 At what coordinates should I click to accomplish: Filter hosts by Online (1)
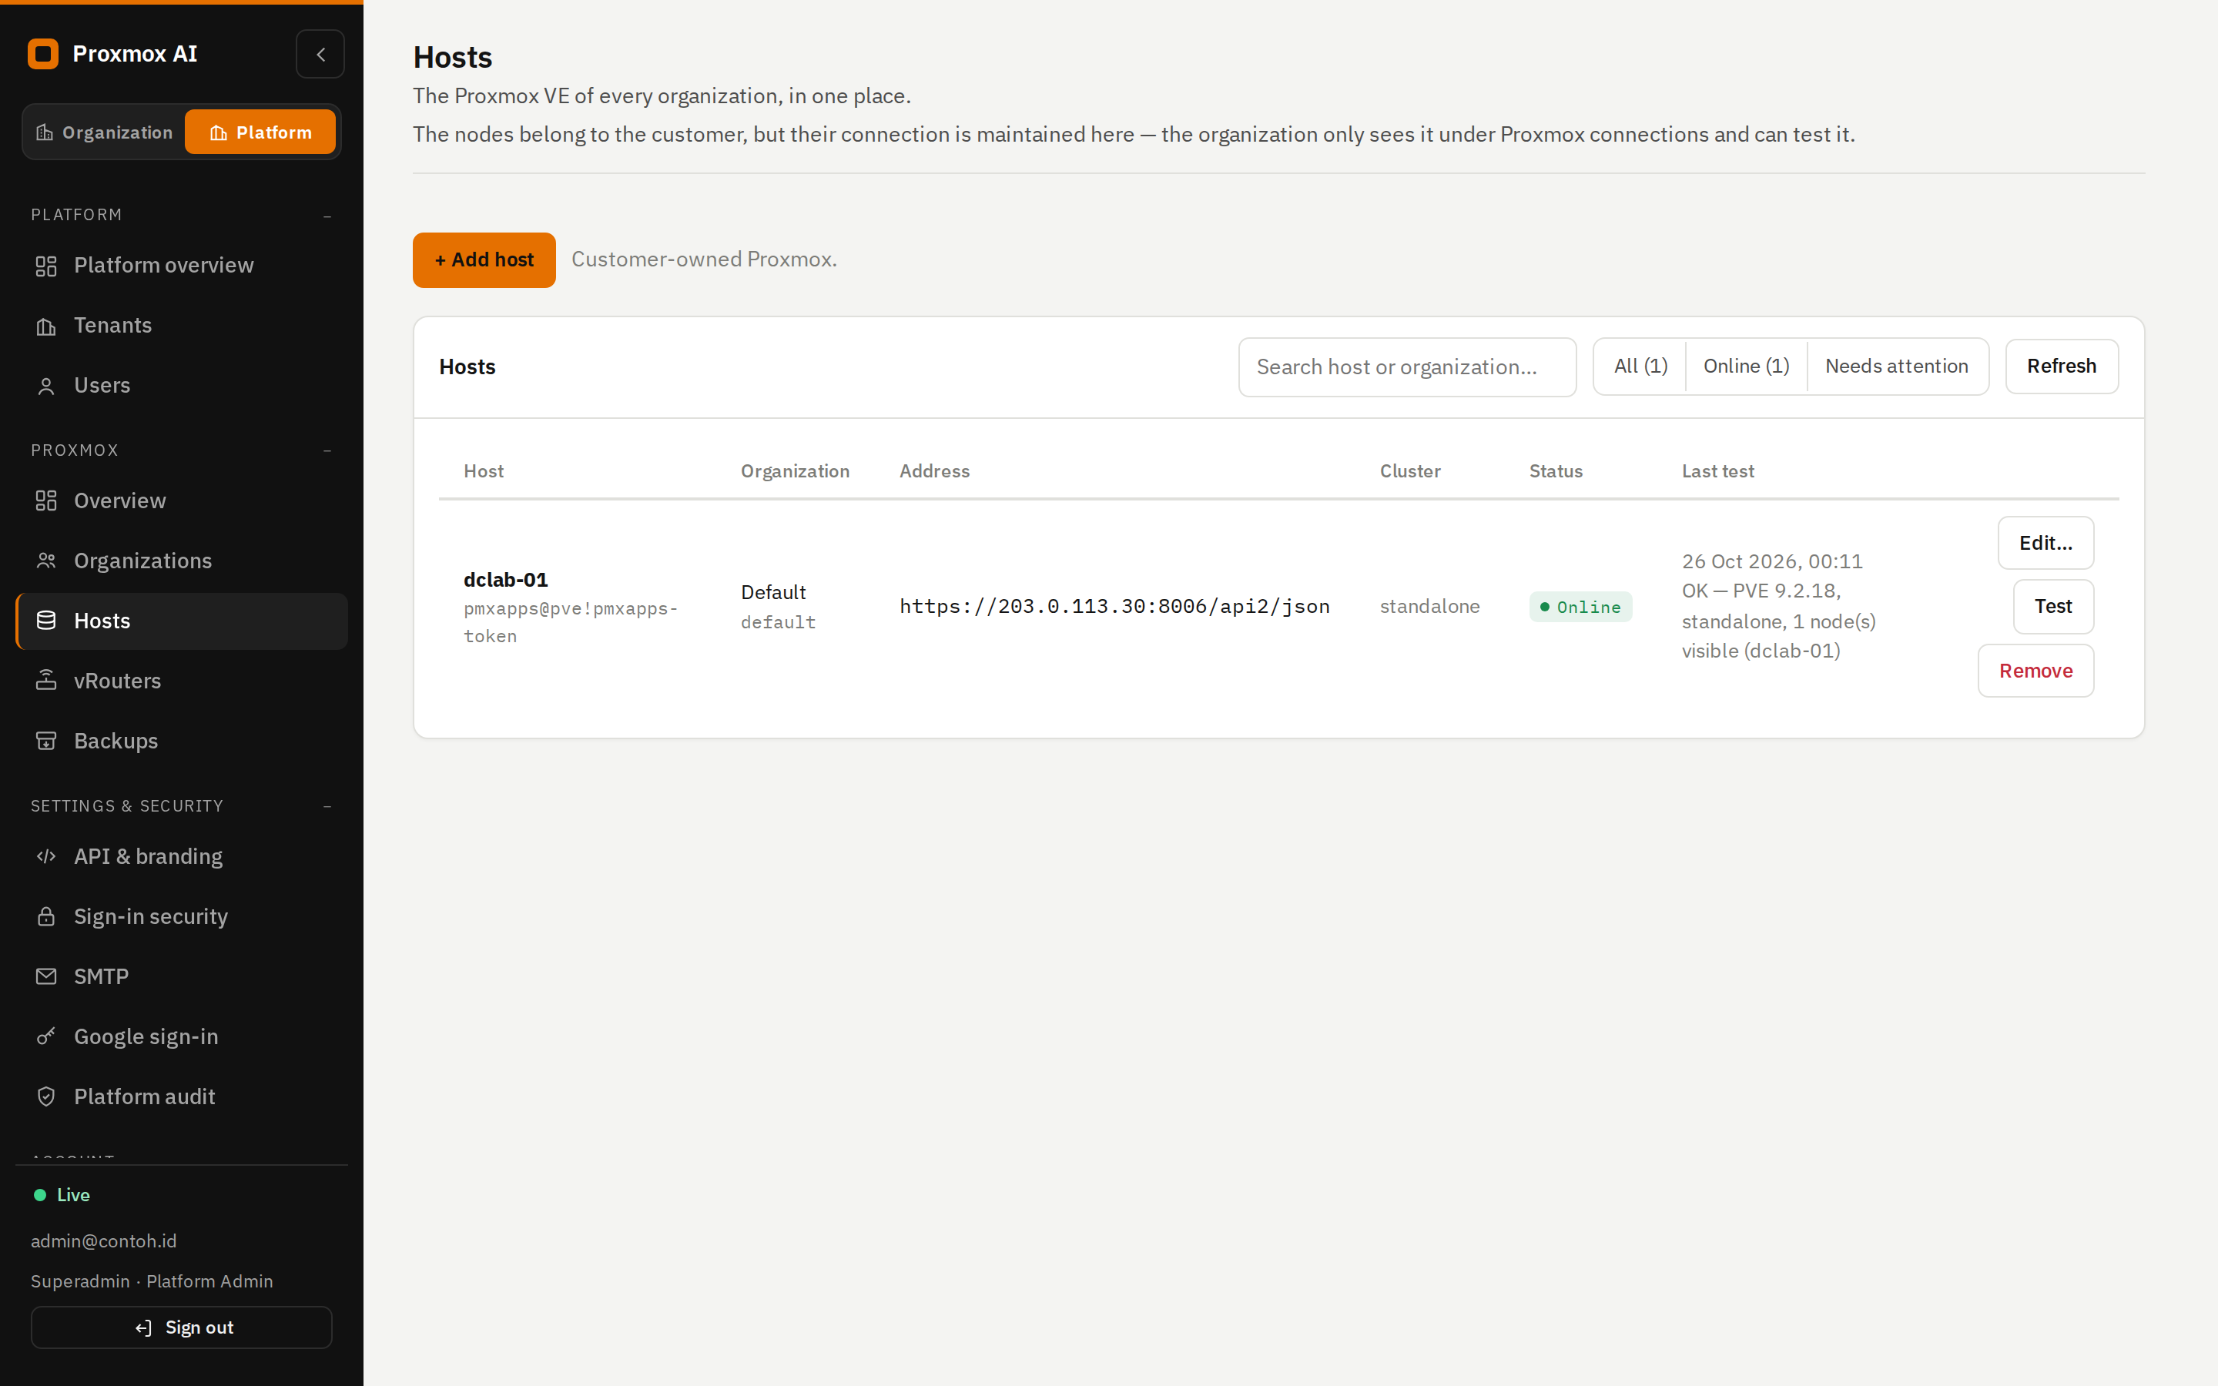(1746, 367)
